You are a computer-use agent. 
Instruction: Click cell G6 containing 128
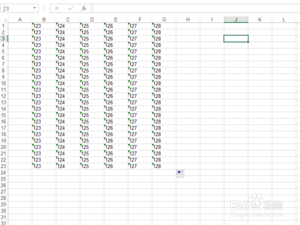[x=164, y=58]
